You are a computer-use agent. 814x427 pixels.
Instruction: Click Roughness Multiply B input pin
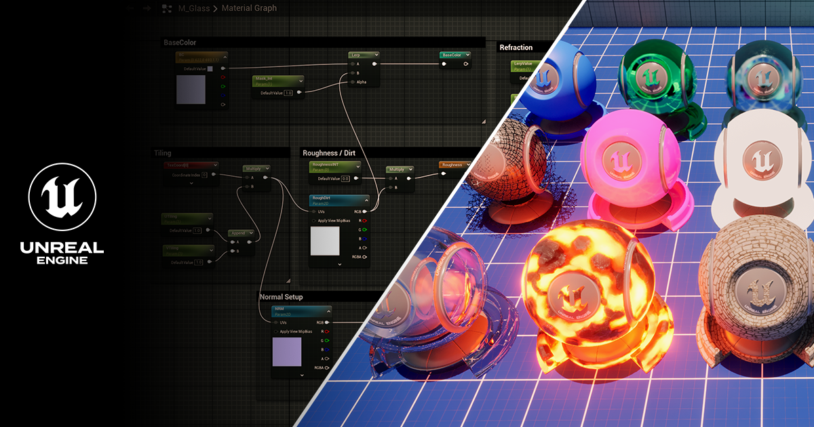click(x=391, y=188)
